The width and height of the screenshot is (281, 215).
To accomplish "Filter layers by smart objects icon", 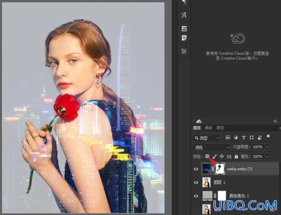I will pos(259,137).
